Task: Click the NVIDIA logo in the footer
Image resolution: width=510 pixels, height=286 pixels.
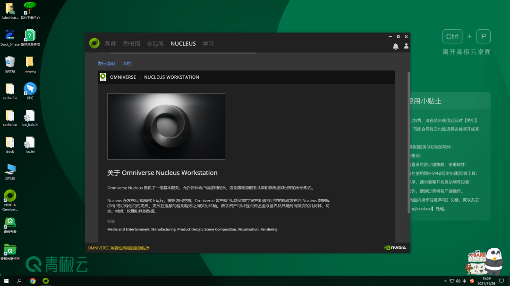Action: point(395,248)
